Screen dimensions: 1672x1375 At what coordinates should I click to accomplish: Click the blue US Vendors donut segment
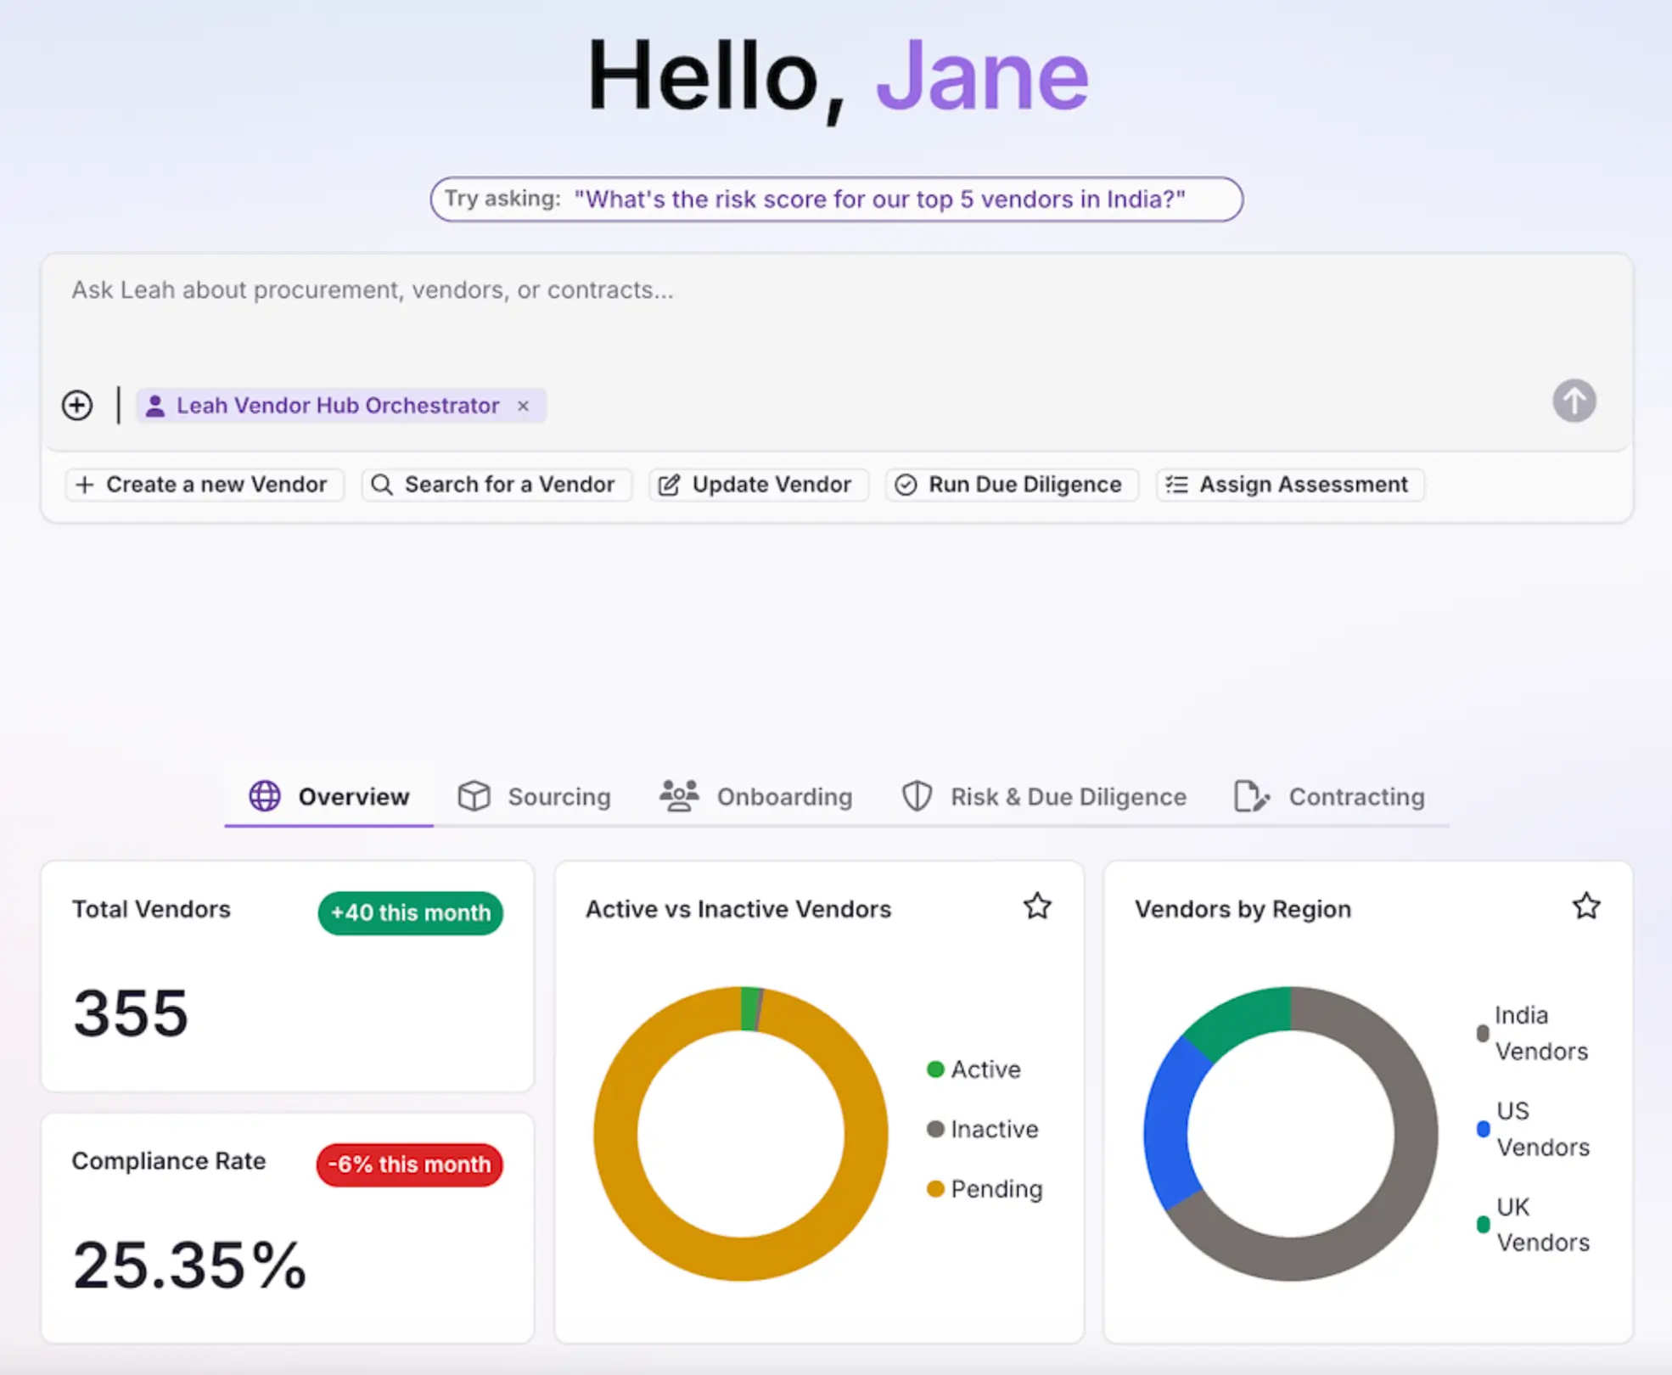pos(1167,1125)
